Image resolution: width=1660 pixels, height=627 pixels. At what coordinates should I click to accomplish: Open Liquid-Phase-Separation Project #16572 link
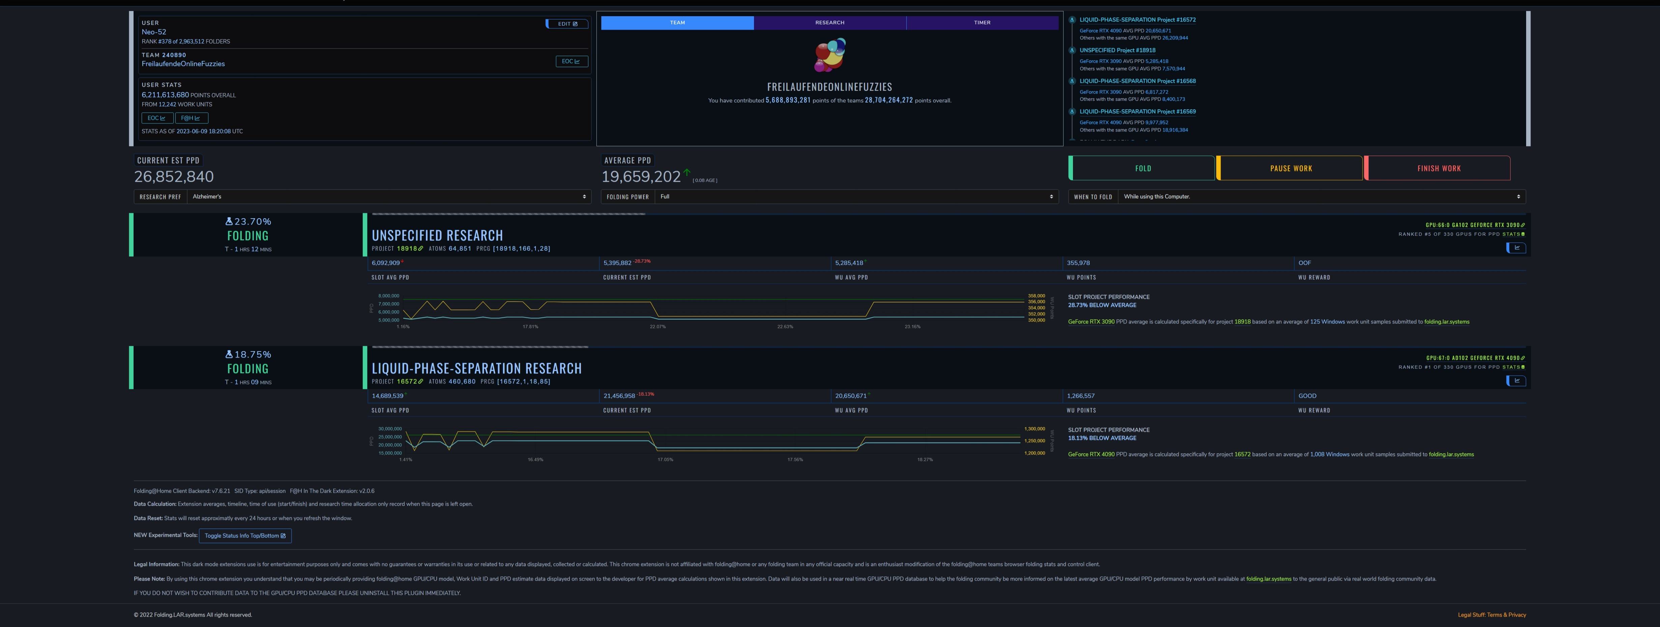click(1137, 20)
